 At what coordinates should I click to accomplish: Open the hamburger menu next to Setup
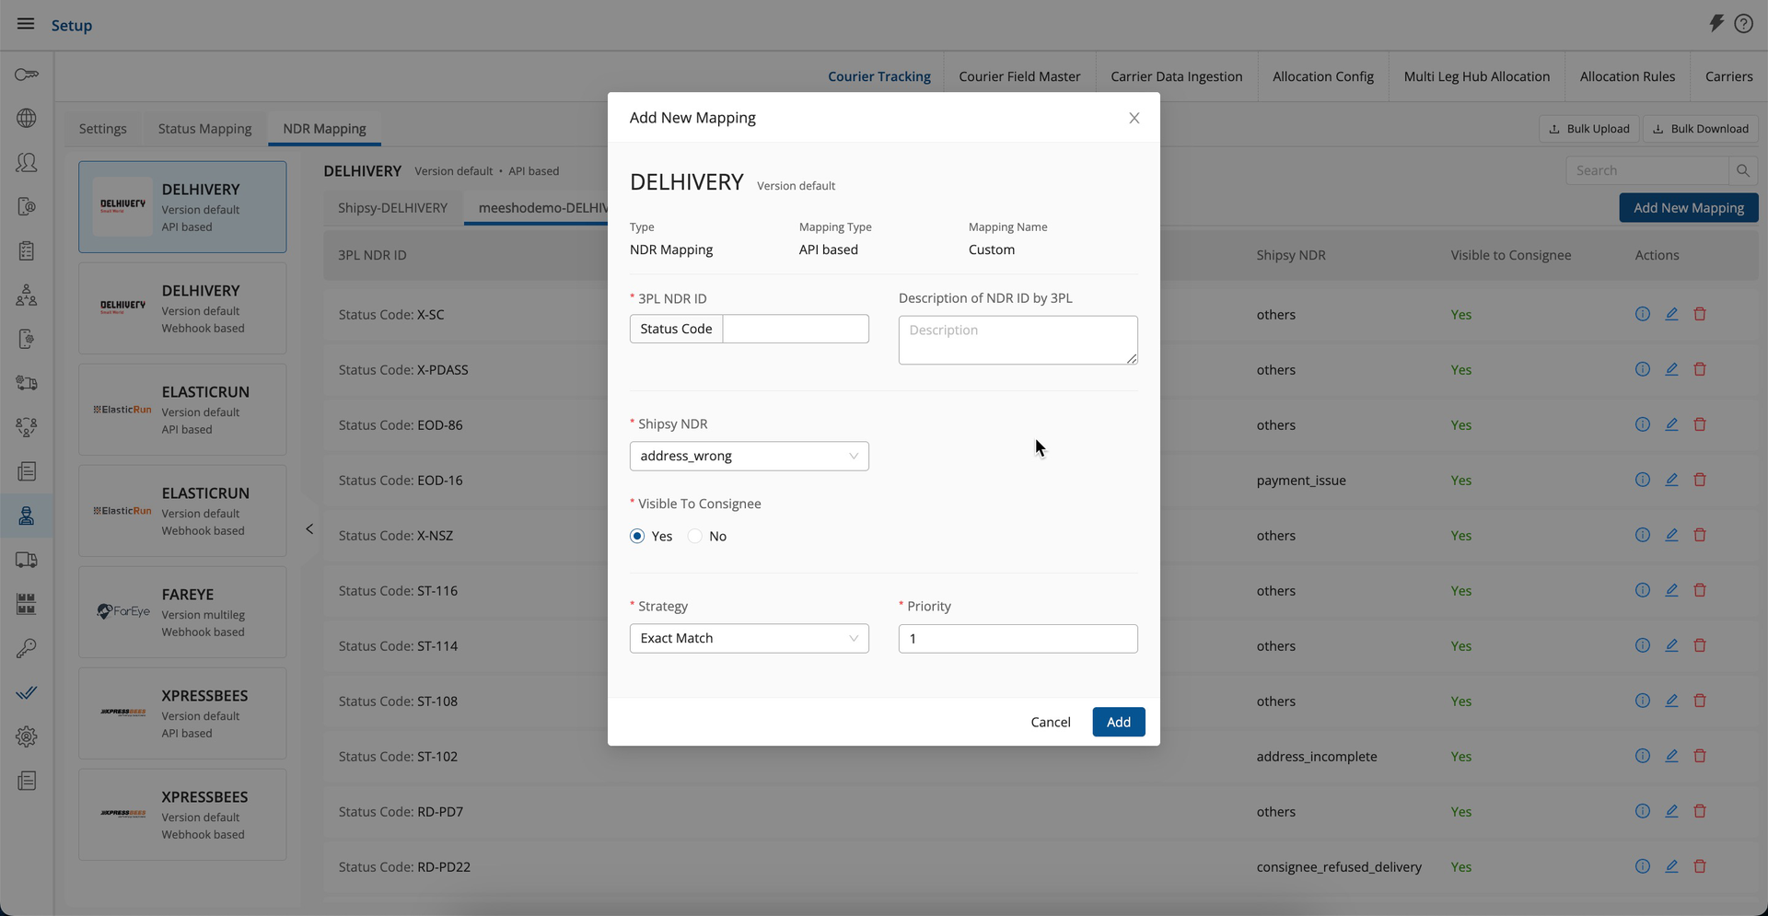(x=26, y=25)
